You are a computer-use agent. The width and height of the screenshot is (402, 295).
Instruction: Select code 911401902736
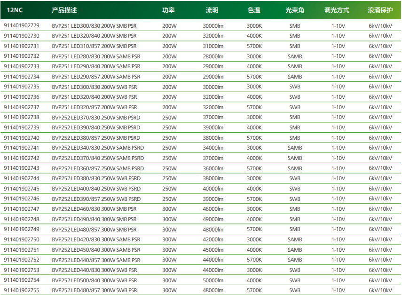click(x=22, y=97)
